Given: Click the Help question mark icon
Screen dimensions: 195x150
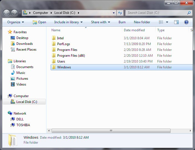Looking at the screenshot, I should [x=186, y=22].
